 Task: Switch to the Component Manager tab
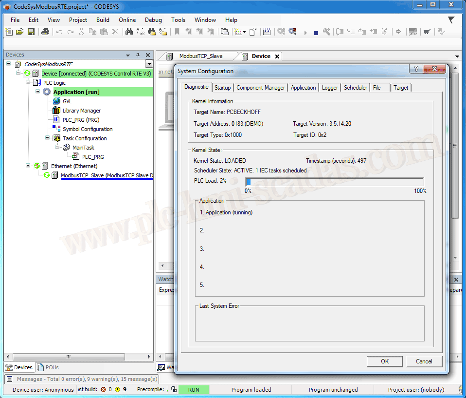(x=261, y=88)
